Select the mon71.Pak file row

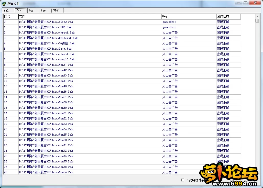point(122,145)
